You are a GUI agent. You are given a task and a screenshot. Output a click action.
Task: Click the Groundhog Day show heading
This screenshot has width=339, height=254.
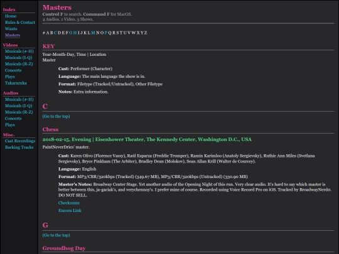tap(64, 248)
